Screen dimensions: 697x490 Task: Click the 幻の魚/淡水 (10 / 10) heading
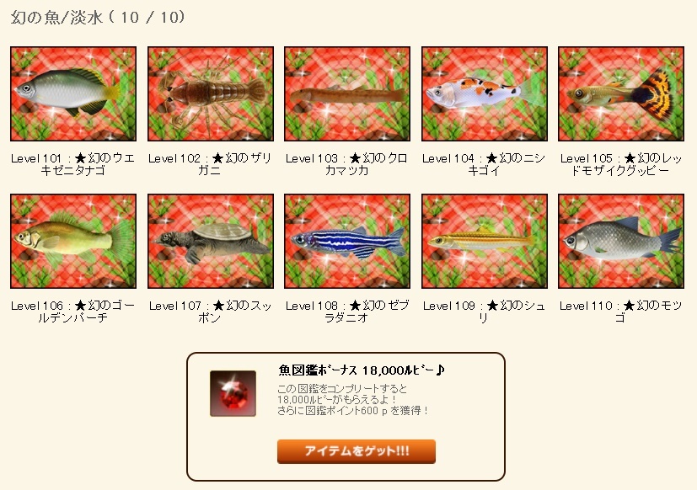tap(98, 18)
